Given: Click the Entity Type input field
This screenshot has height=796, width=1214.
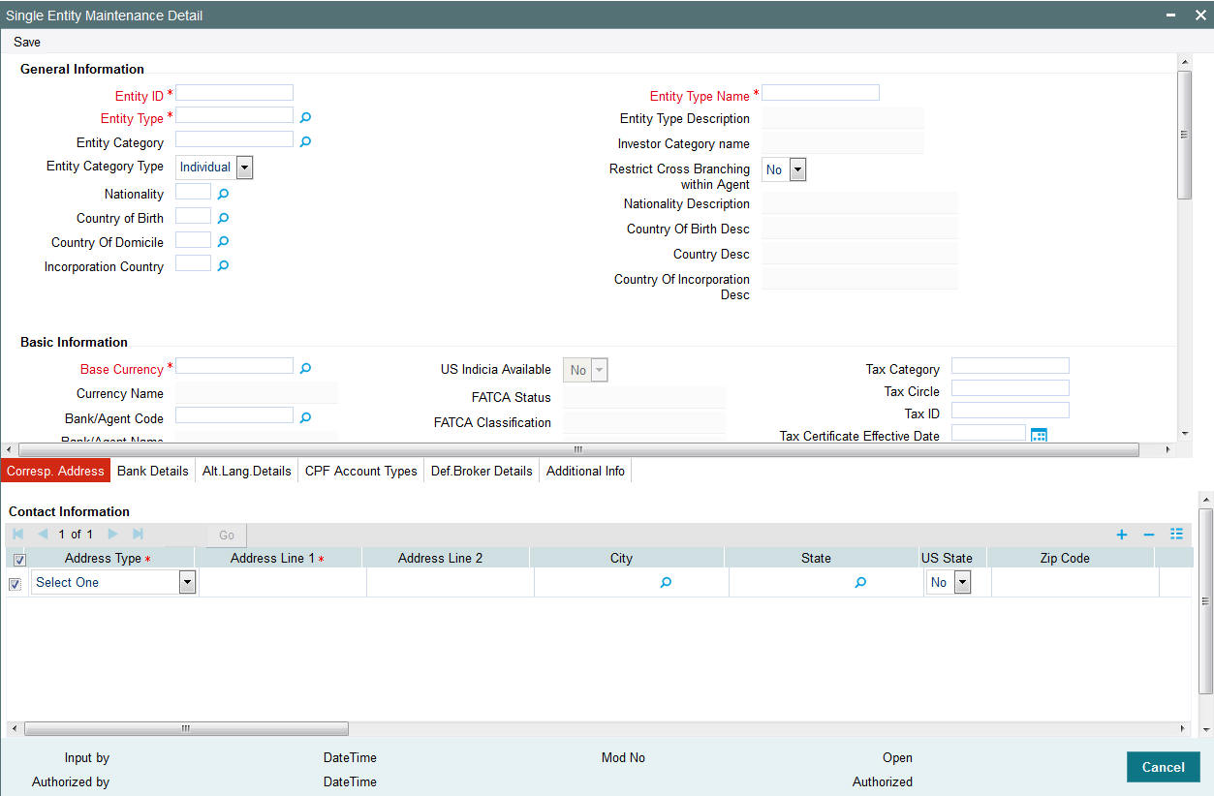Looking at the screenshot, I should 234,115.
